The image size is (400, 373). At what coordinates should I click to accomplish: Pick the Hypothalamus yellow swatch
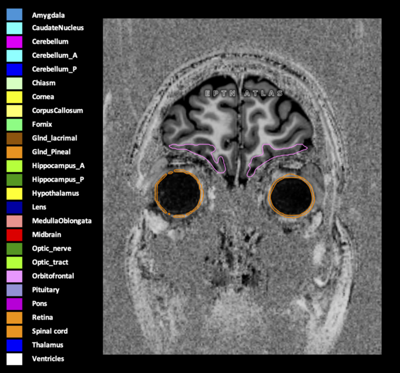tap(14, 194)
